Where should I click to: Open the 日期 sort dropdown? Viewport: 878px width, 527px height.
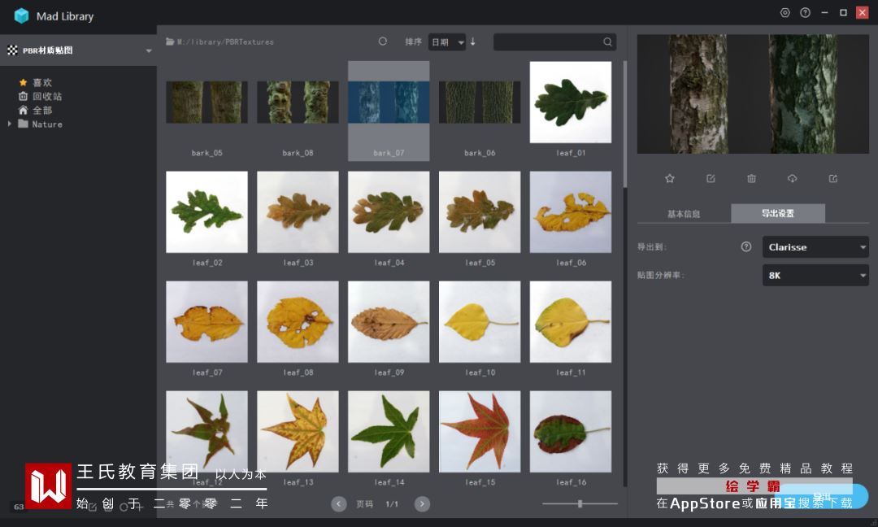pos(447,42)
